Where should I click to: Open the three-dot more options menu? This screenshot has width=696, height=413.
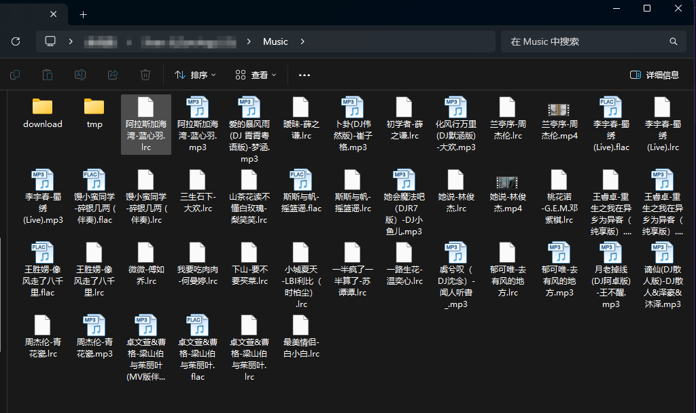coord(304,75)
